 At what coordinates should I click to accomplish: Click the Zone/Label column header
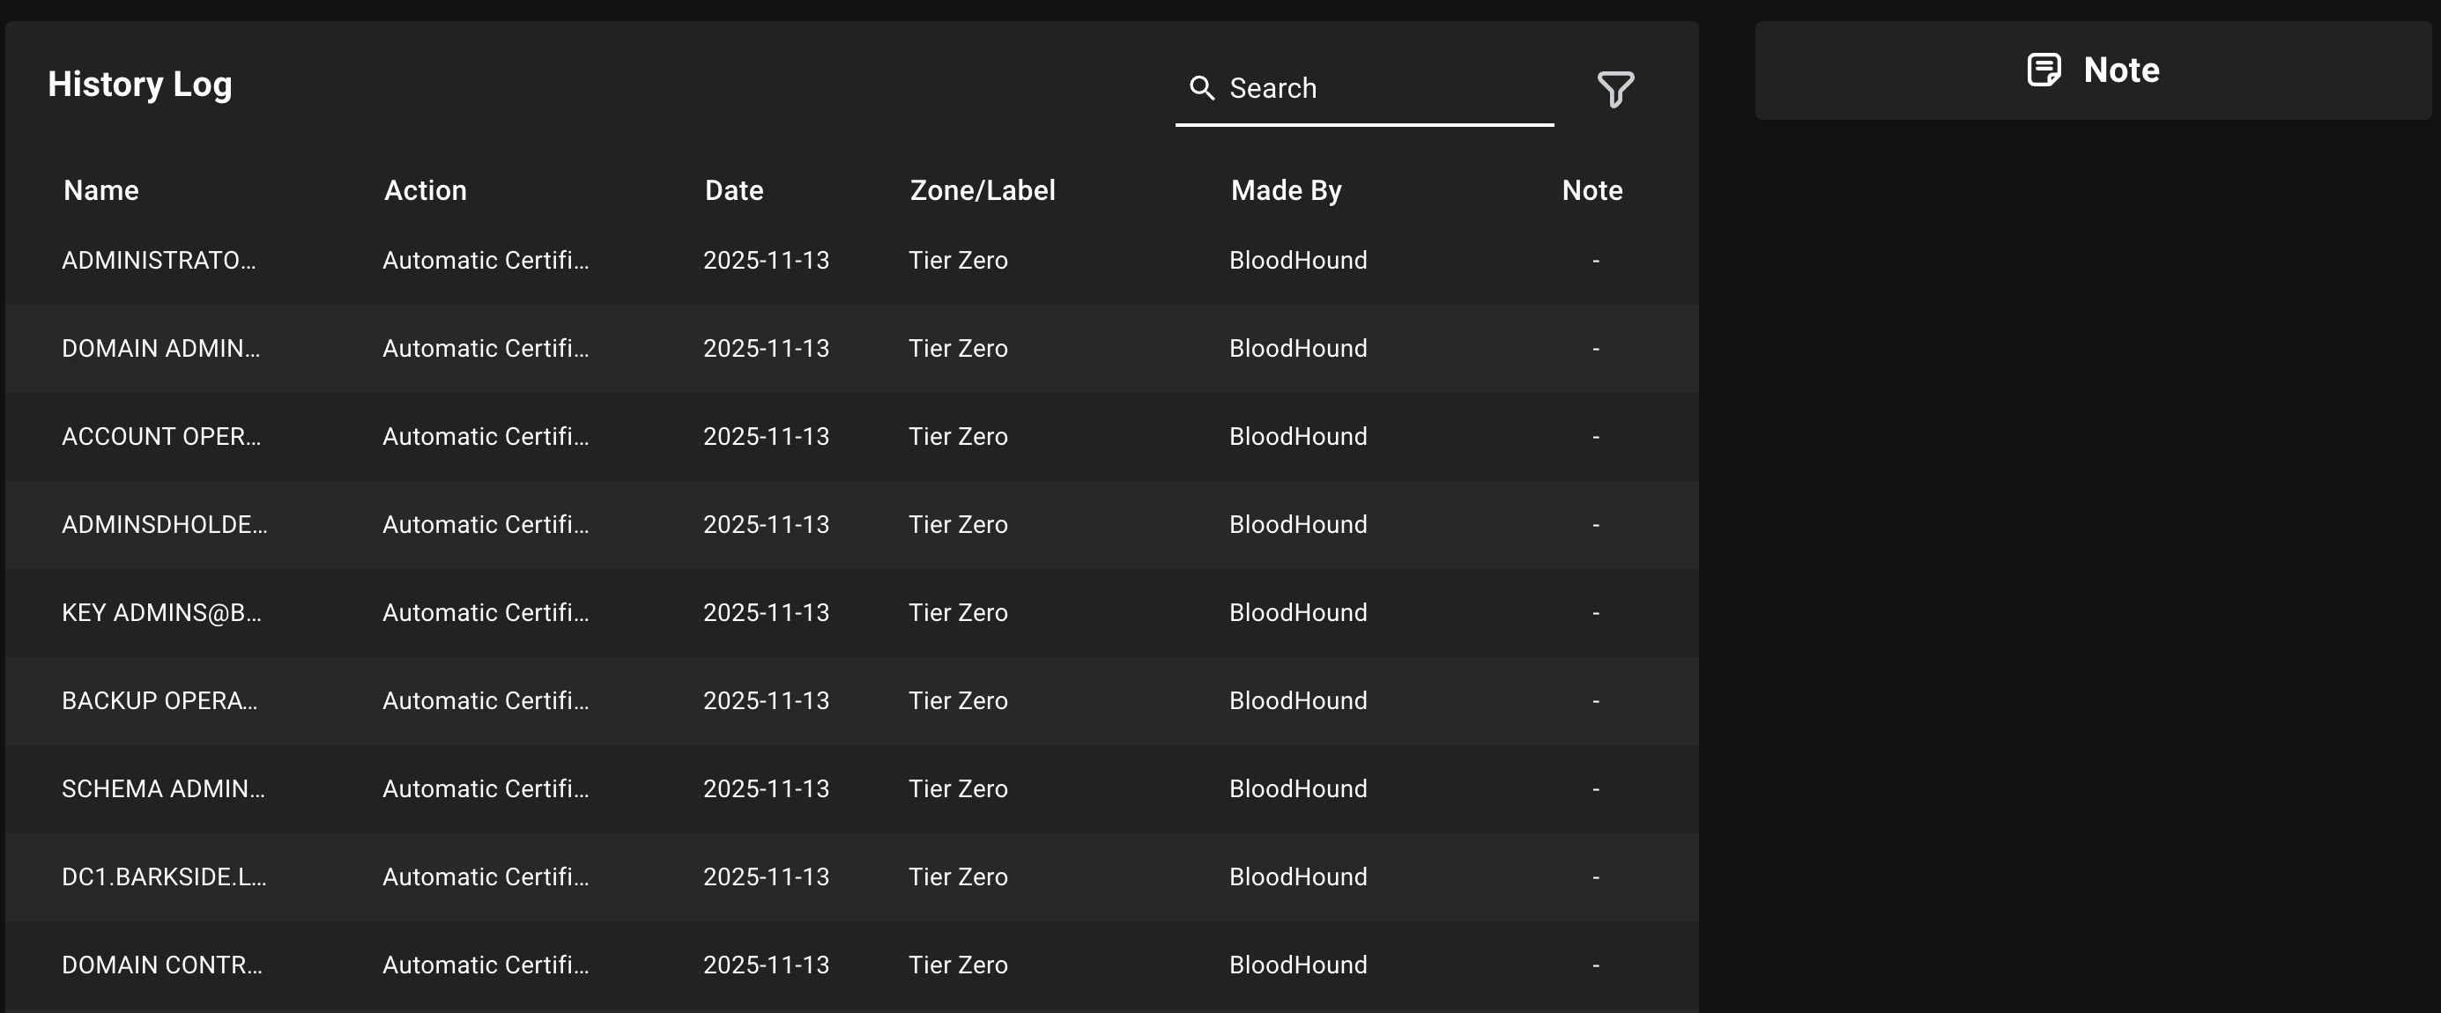tap(982, 189)
